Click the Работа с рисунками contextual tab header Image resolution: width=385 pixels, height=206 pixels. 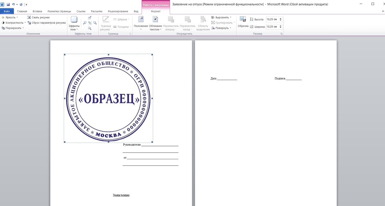coord(156,5)
